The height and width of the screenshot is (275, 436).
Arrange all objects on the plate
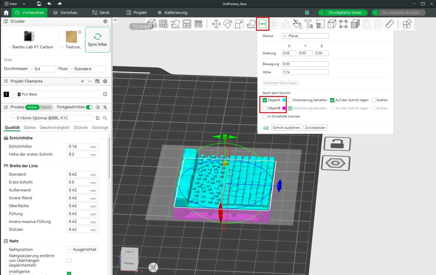click(x=187, y=24)
